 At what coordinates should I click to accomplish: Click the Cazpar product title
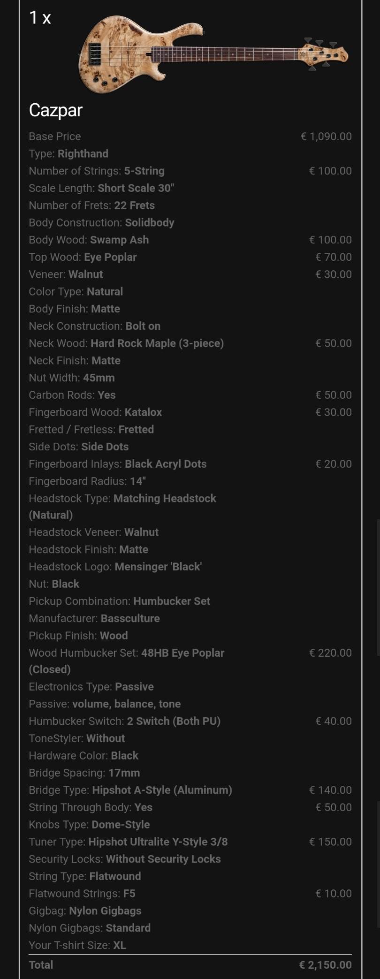point(55,110)
